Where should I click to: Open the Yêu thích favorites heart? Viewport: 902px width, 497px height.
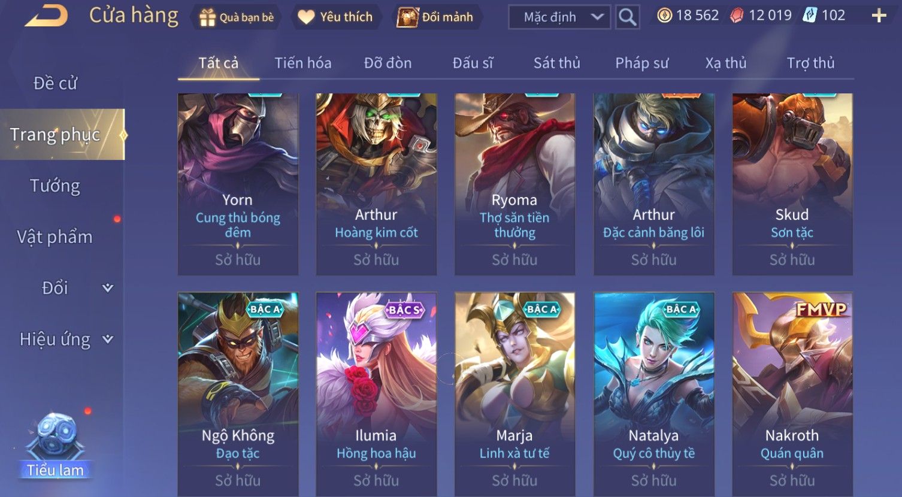pyautogui.click(x=306, y=17)
